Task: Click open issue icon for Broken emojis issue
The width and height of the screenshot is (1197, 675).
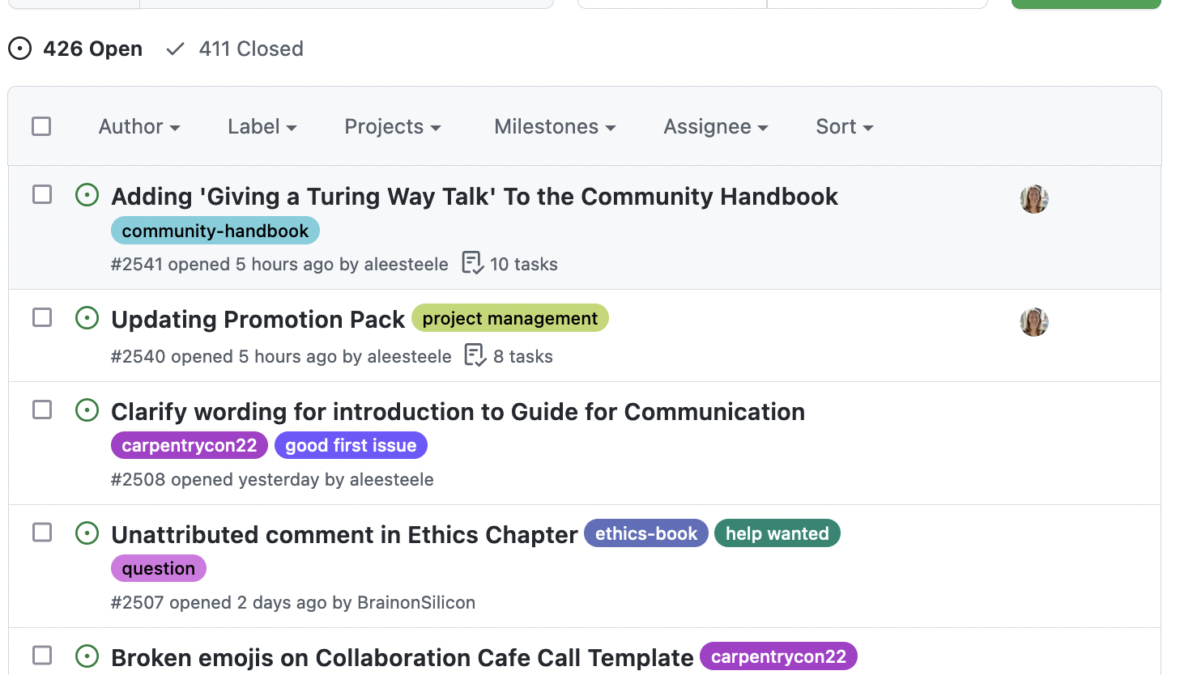Action: click(x=87, y=656)
